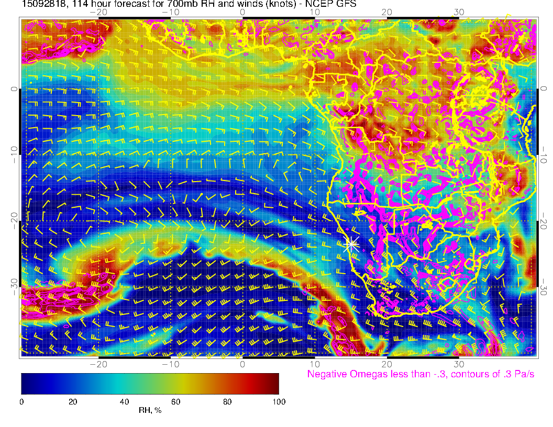
Task: Click colorbar tick label '20'
Action: (x=73, y=402)
